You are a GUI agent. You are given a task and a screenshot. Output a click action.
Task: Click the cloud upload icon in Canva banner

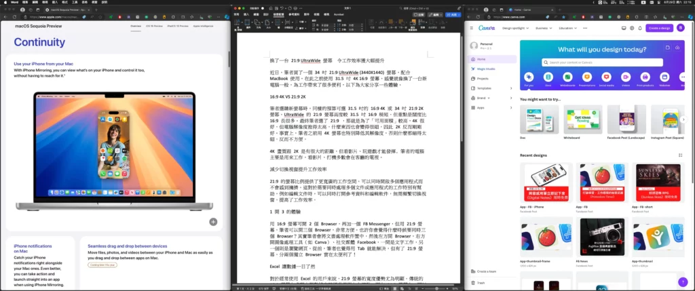tap(678, 47)
